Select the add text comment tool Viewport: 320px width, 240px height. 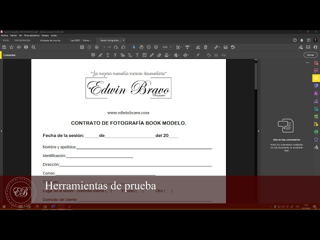(x=137, y=55)
